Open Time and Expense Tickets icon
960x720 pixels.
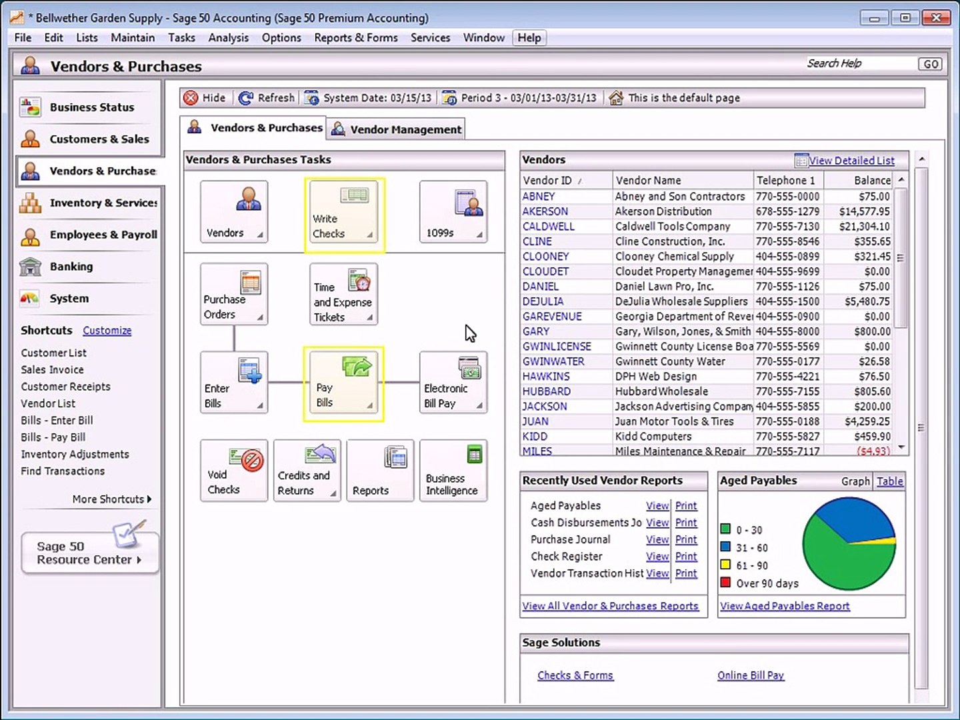pyautogui.click(x=343, y=295)
